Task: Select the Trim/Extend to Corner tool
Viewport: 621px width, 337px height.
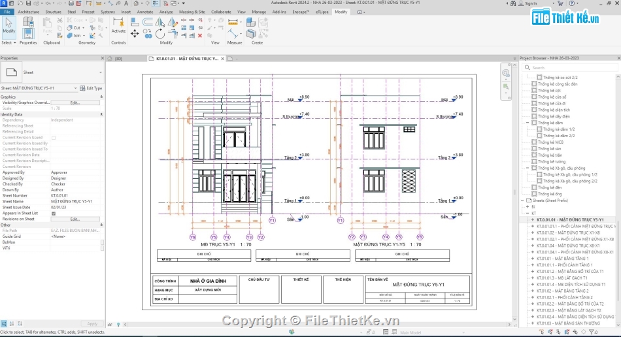Action: click(173, 34)
